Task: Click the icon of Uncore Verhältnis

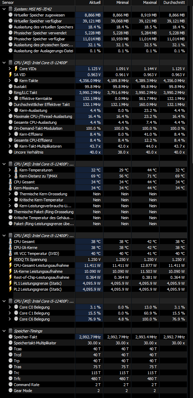Action: point(11,152)
